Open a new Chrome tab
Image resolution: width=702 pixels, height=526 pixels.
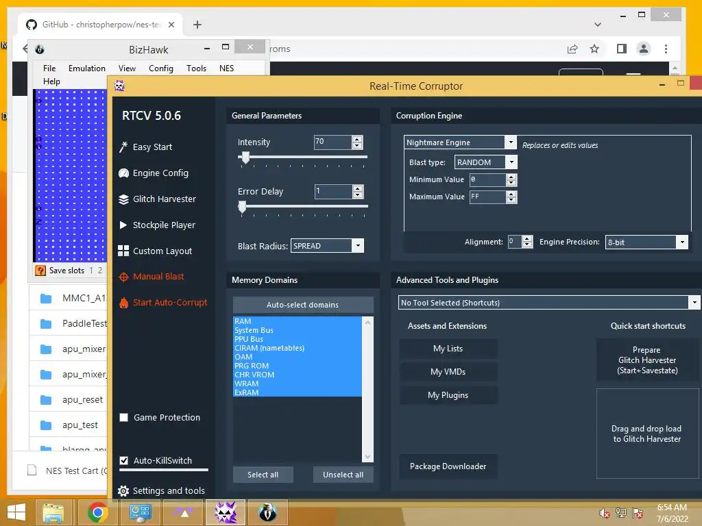point(197,25)
